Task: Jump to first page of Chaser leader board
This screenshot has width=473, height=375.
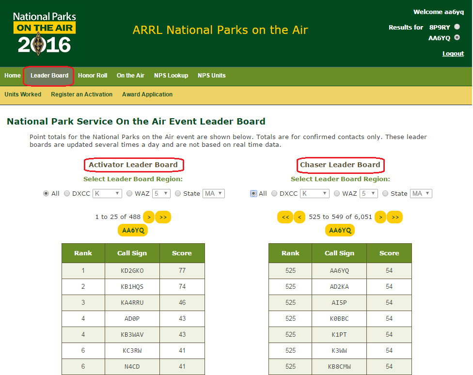Action: [x=285, y=217]
